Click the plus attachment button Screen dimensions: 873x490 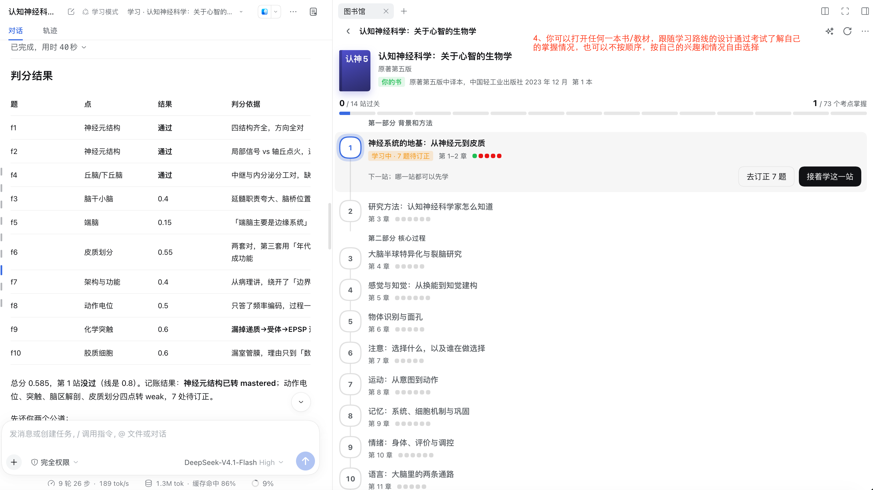[x=14, y=462]
